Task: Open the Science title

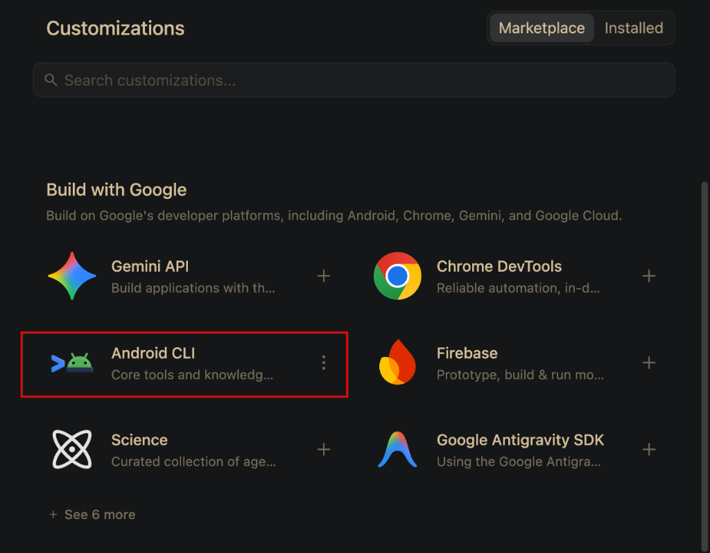Action: (139, 440)
